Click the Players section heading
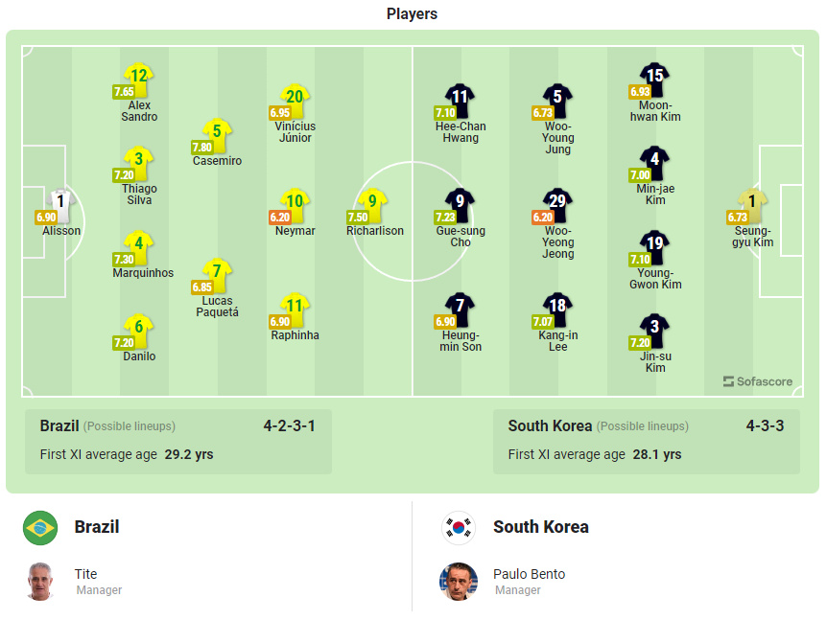This screenshot has height=620, width=827. click(412, 13)
